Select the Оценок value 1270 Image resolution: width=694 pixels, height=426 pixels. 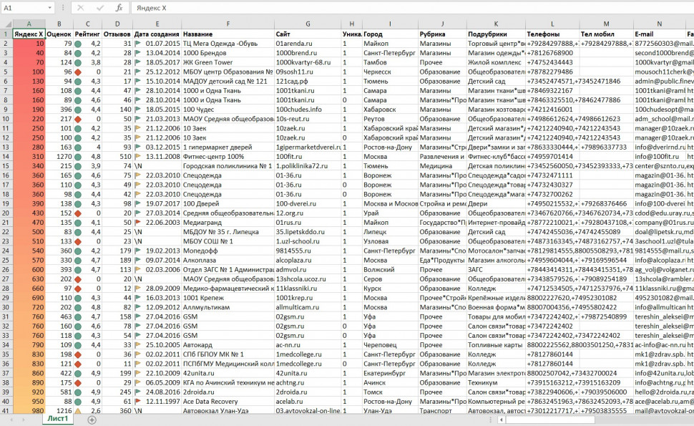(x=59, y=156)
